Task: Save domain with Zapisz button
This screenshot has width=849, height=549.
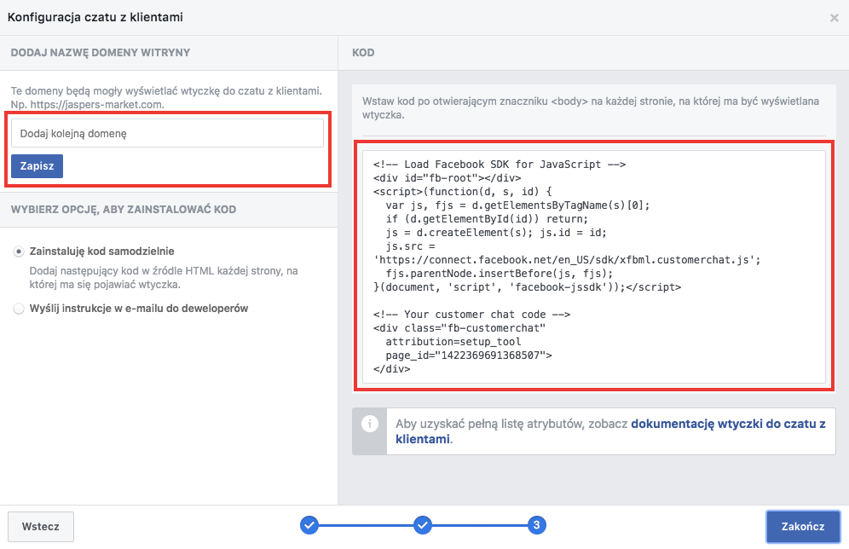Action: pos(37,166)
